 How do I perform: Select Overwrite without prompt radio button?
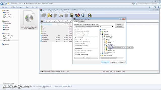point(76,42)
